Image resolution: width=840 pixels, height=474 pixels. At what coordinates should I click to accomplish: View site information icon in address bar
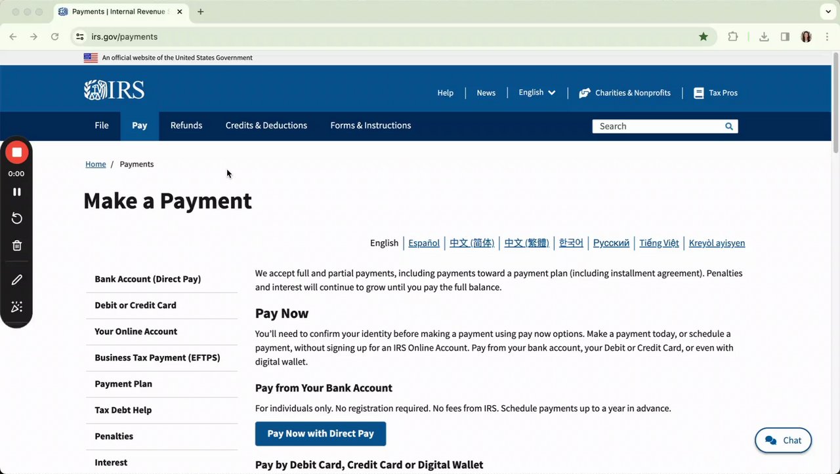pyautogui.click(x=80, y=37)
